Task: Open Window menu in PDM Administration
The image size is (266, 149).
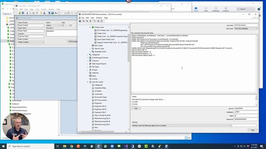Action: click(x=99, y=18)
